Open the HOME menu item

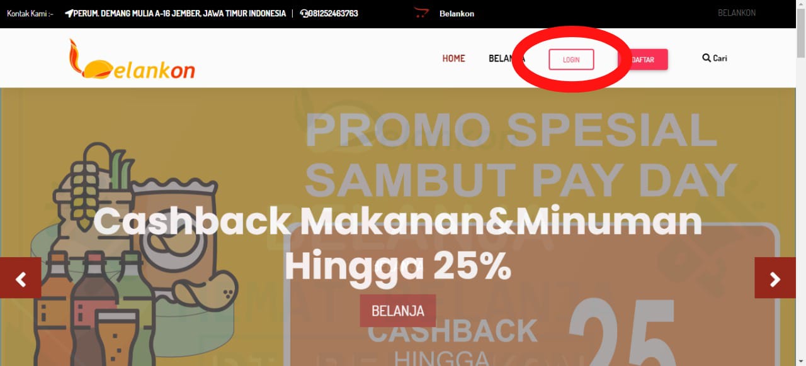point(453,58)
